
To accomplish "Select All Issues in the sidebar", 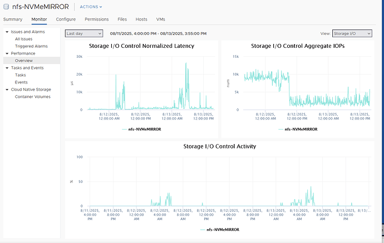I will pos(23,39).
